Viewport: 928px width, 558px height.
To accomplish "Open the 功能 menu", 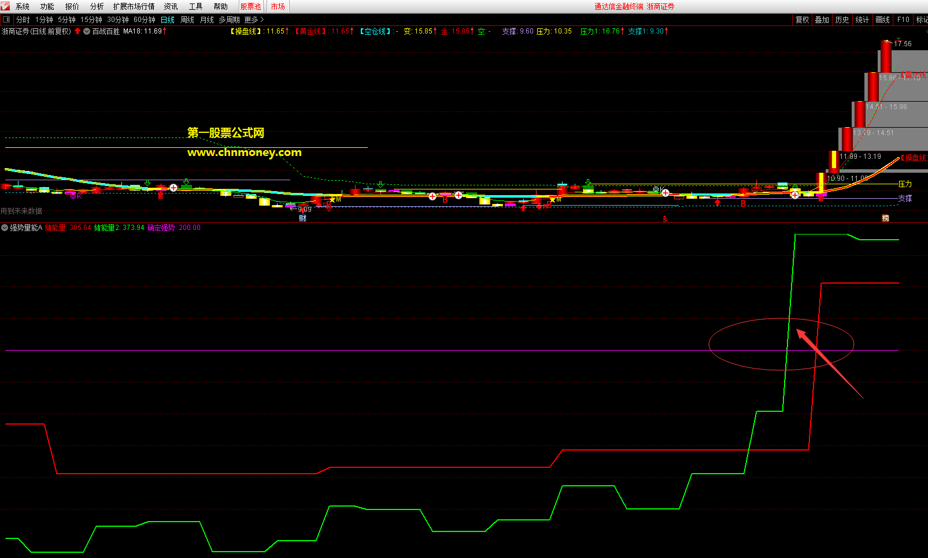I will [47, 6].
